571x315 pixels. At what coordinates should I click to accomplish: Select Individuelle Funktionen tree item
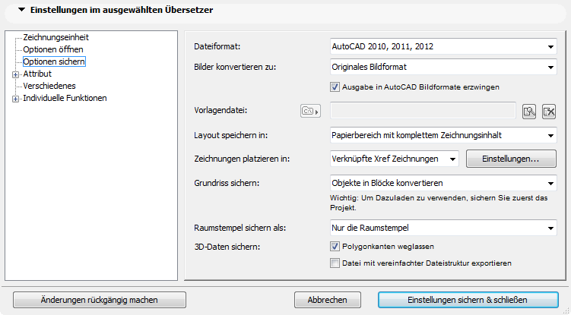65,98
